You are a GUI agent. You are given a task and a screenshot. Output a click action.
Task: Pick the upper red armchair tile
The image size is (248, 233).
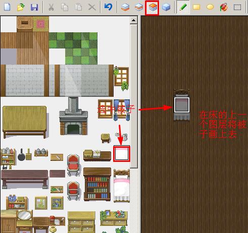click(73, 165)
